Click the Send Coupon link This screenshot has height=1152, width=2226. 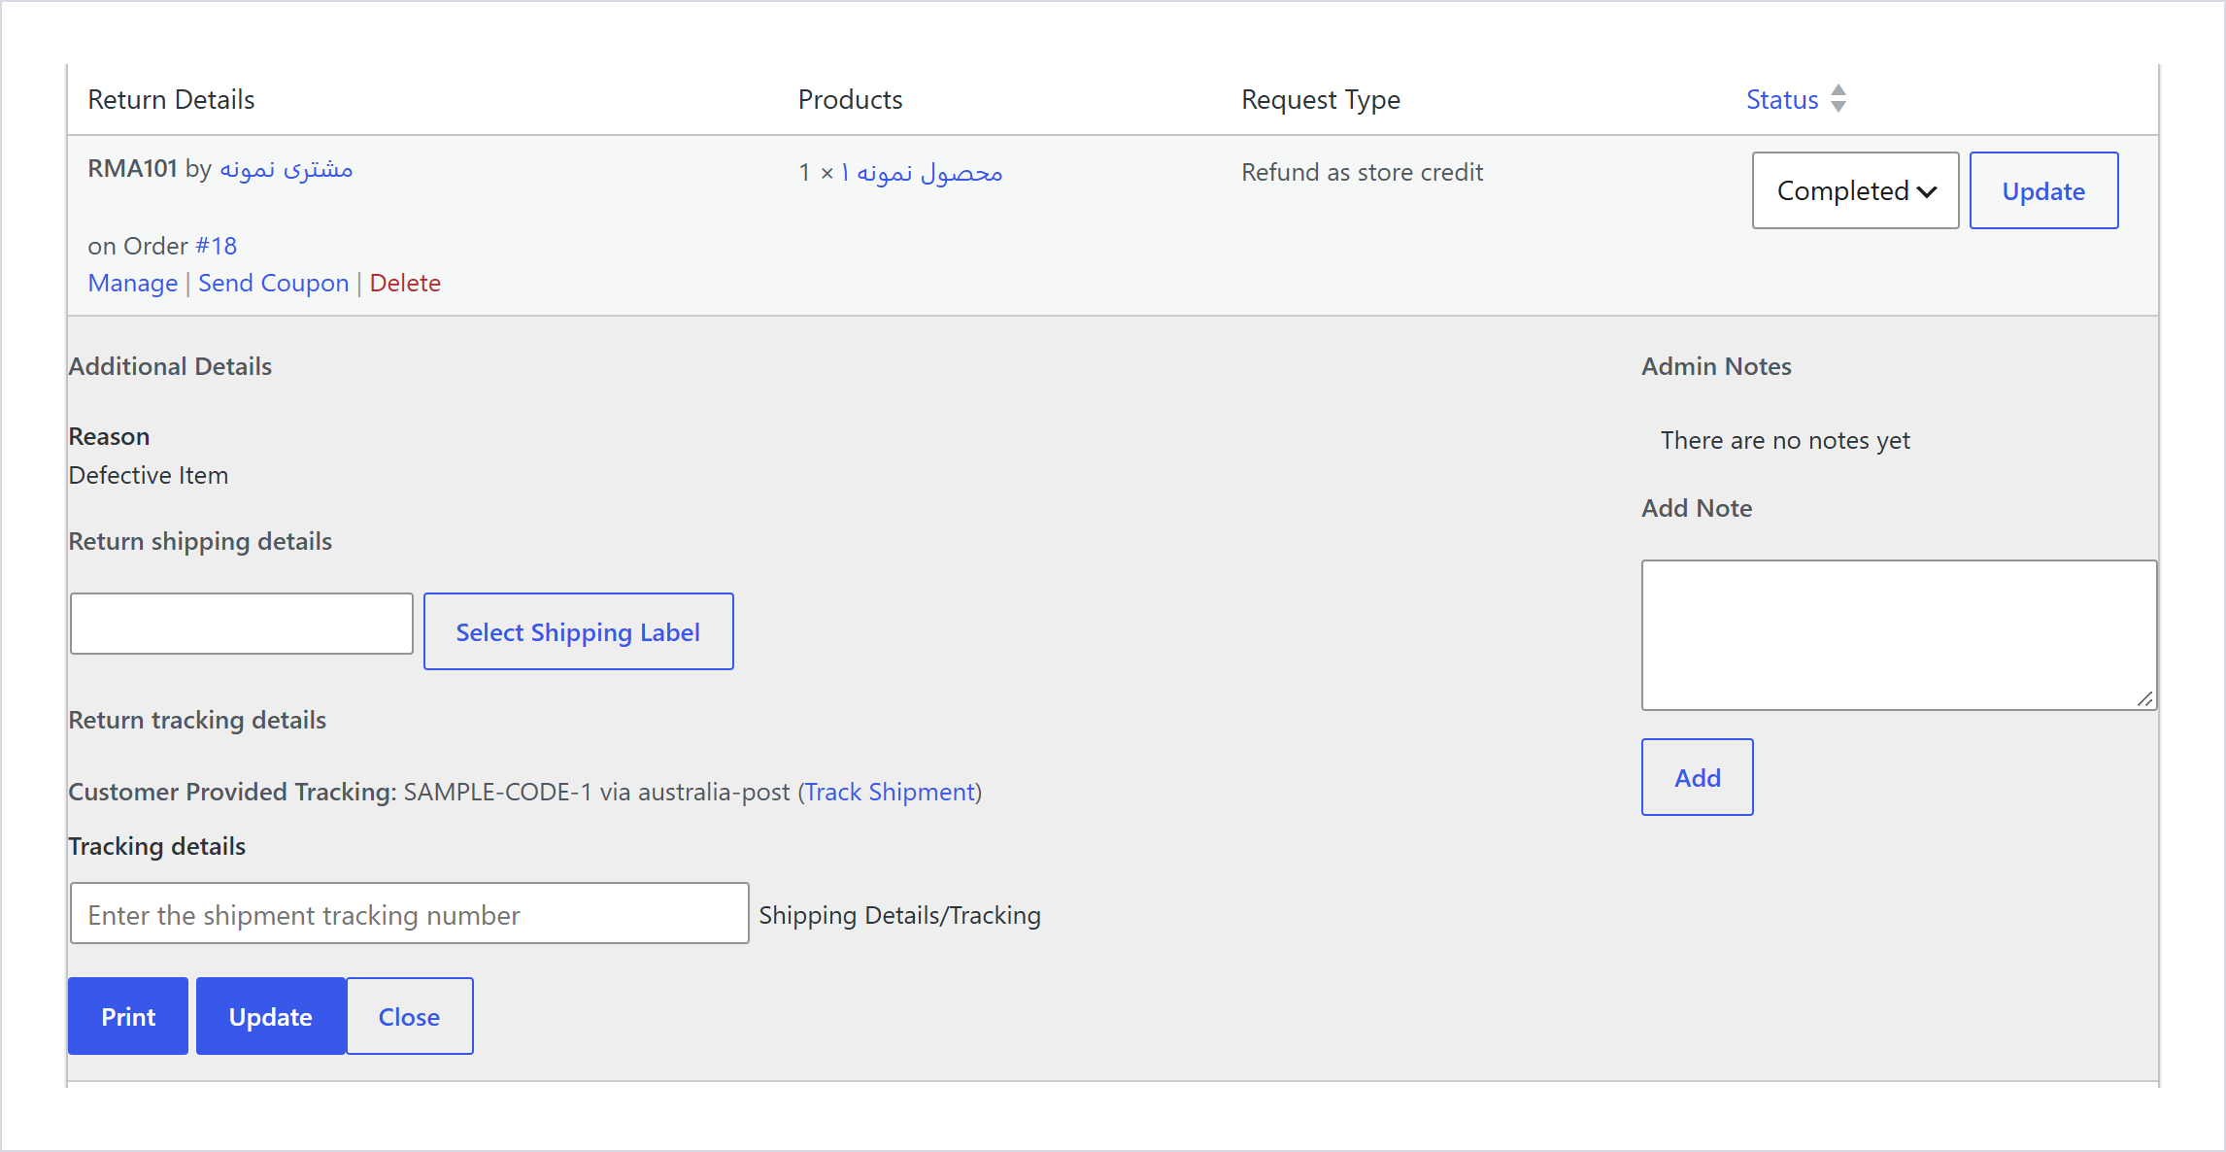click(x=273, y=283)
